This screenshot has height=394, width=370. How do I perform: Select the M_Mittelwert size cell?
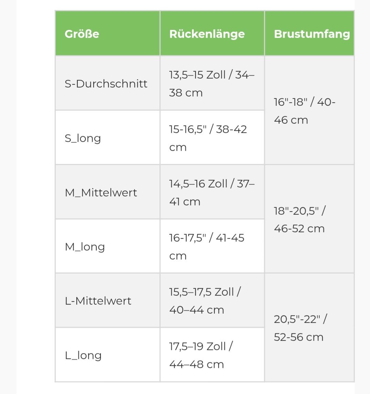pyautogui.click(x=107, y=192)
